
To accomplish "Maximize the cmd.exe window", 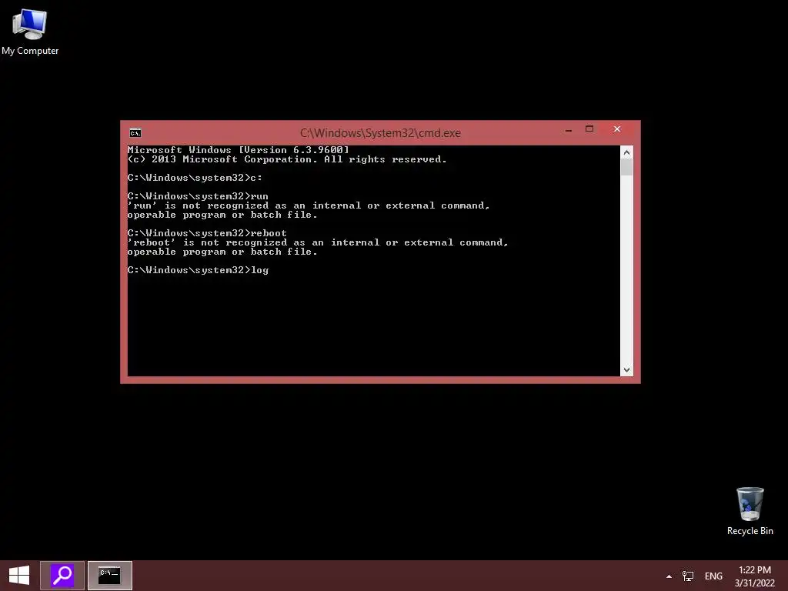I will (589, 129).
